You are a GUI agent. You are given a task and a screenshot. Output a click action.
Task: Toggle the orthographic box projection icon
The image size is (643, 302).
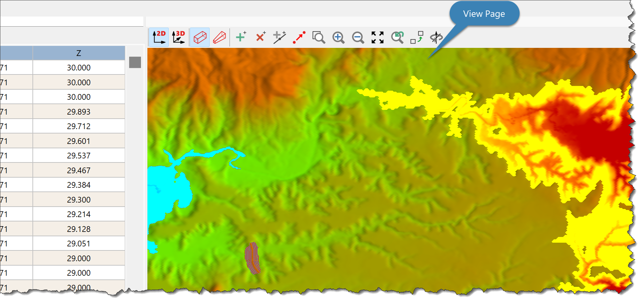point(200,37)
